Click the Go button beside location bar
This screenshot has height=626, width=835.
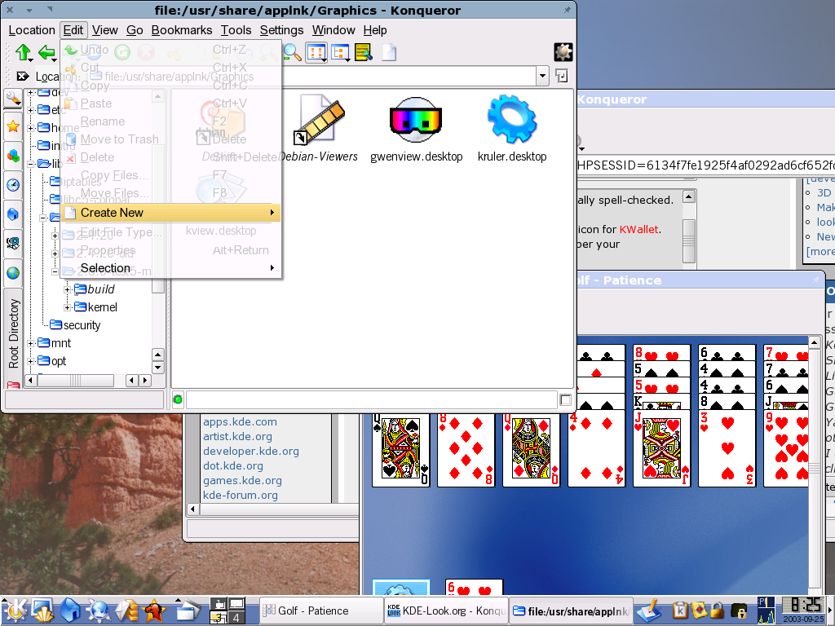click(x=562, y=76)
